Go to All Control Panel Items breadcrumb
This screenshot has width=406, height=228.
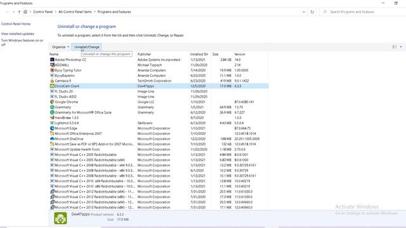(75, 12)
